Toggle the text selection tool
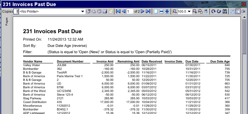248x114 pixels. tap(232, 11)
